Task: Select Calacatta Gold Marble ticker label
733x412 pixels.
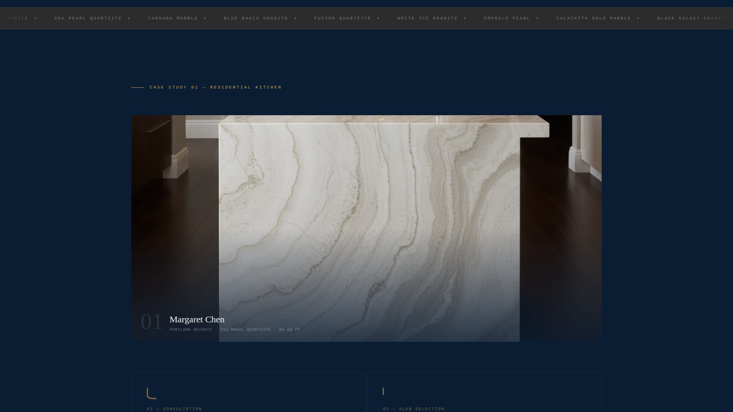Action: (594, 18)
